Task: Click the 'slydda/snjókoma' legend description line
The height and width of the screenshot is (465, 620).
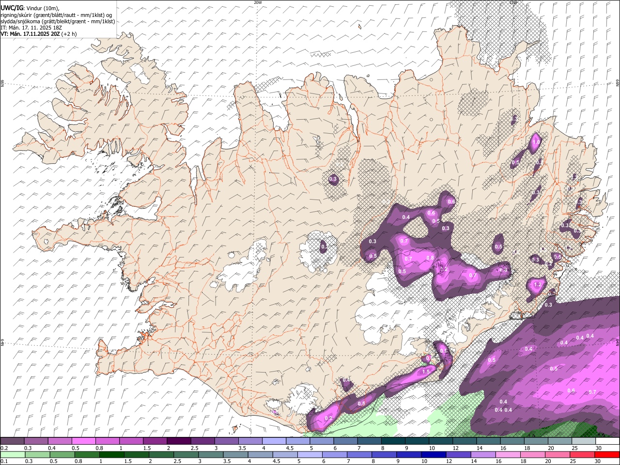Action: tap(58, 21)
